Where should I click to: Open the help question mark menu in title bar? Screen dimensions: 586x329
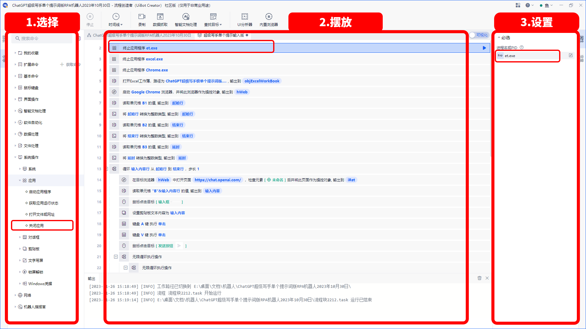tap(530, 5)
